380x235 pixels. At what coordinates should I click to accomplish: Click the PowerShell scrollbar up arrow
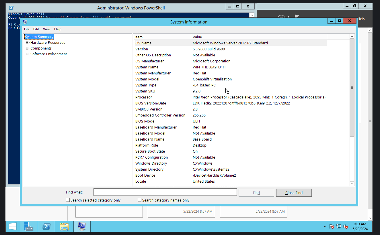point(252,15)
